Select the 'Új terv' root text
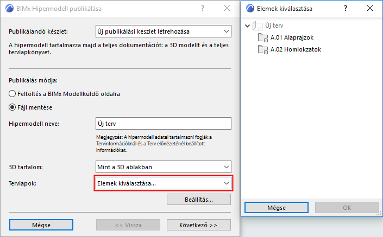Image resolution: width=383 pixels, height=237 pixels. [x=274, y=25]
